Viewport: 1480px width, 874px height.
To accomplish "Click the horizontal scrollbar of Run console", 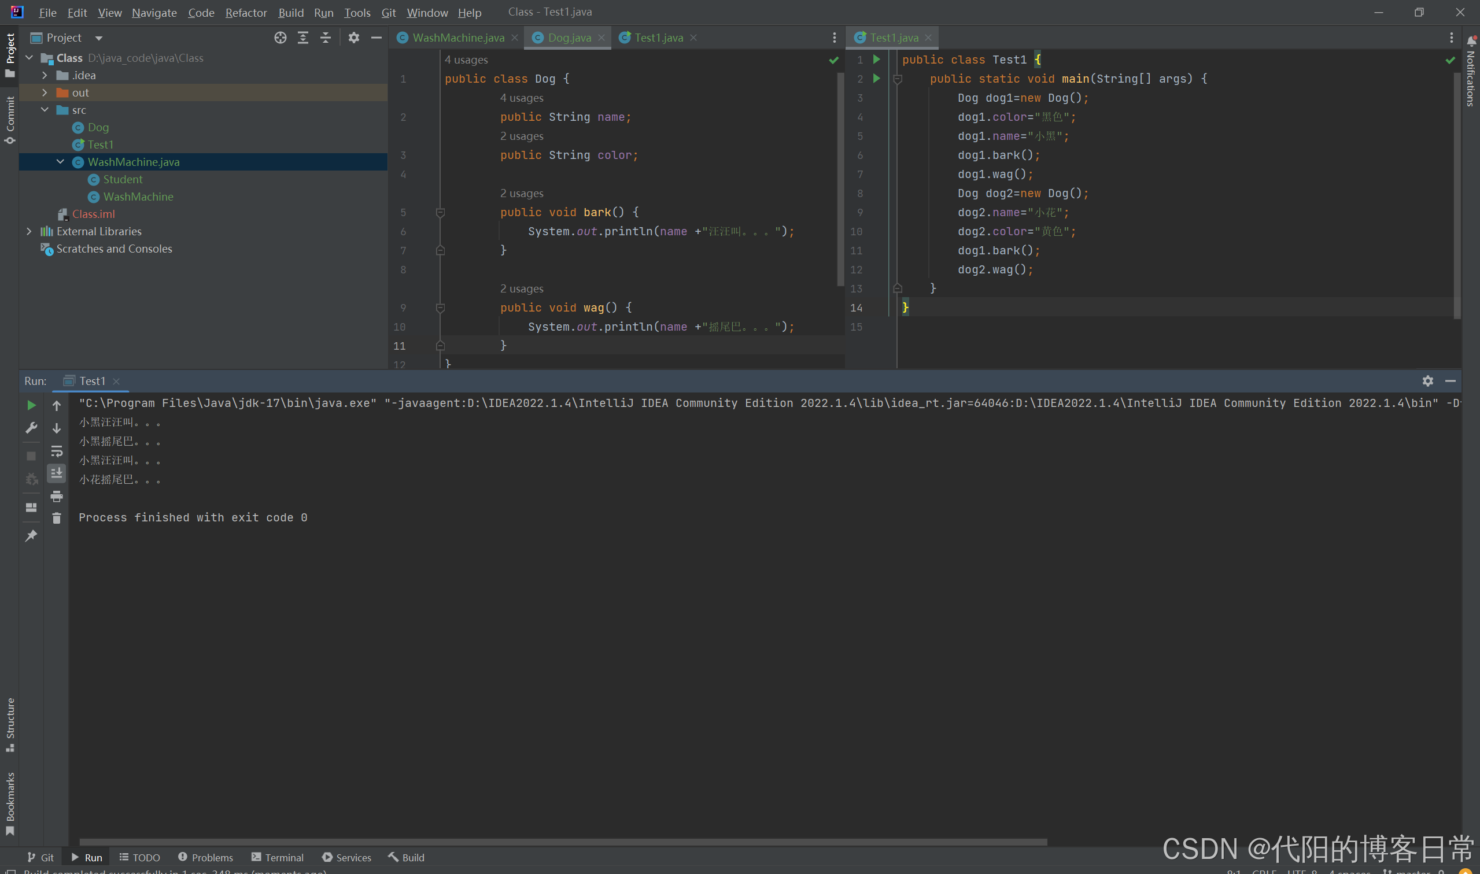I will point(563,842).
